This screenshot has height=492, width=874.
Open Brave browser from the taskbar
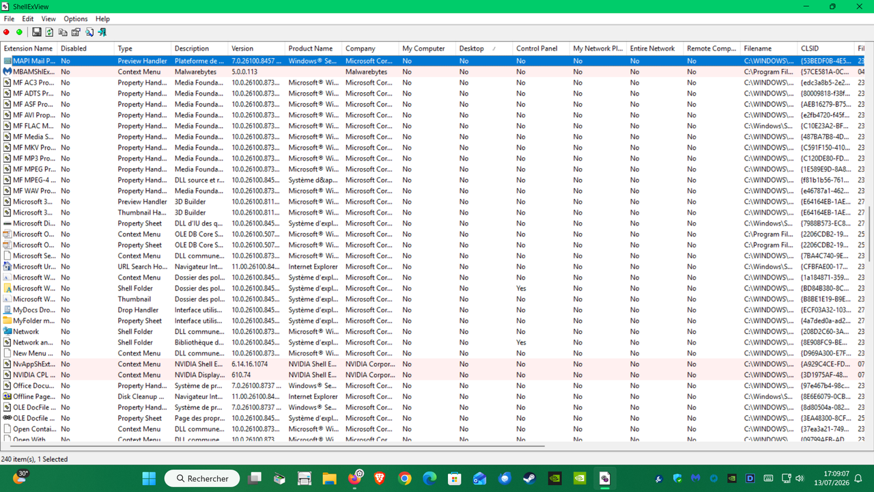[x=379, y=478]
